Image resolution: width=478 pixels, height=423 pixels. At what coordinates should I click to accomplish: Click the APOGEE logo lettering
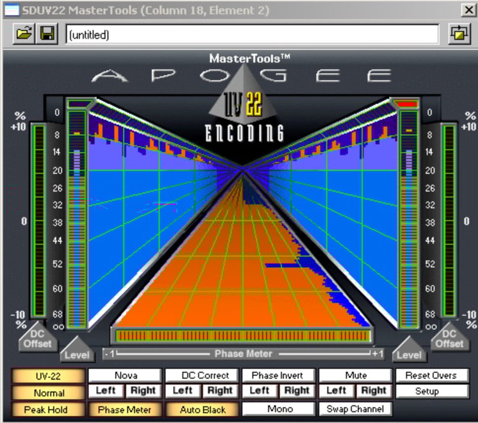(x=241, y=76)
